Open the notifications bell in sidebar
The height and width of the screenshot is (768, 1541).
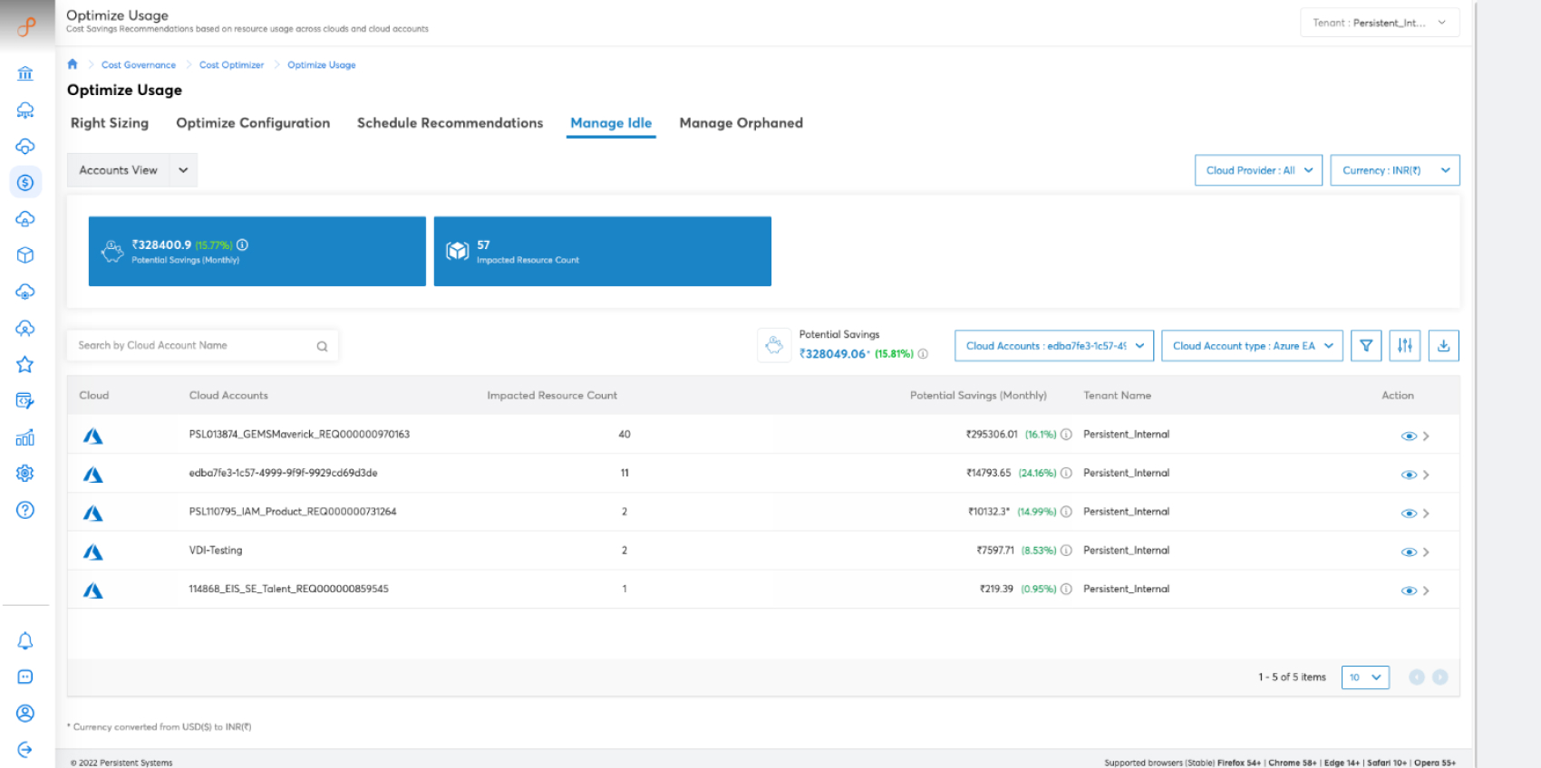(25, 641)
